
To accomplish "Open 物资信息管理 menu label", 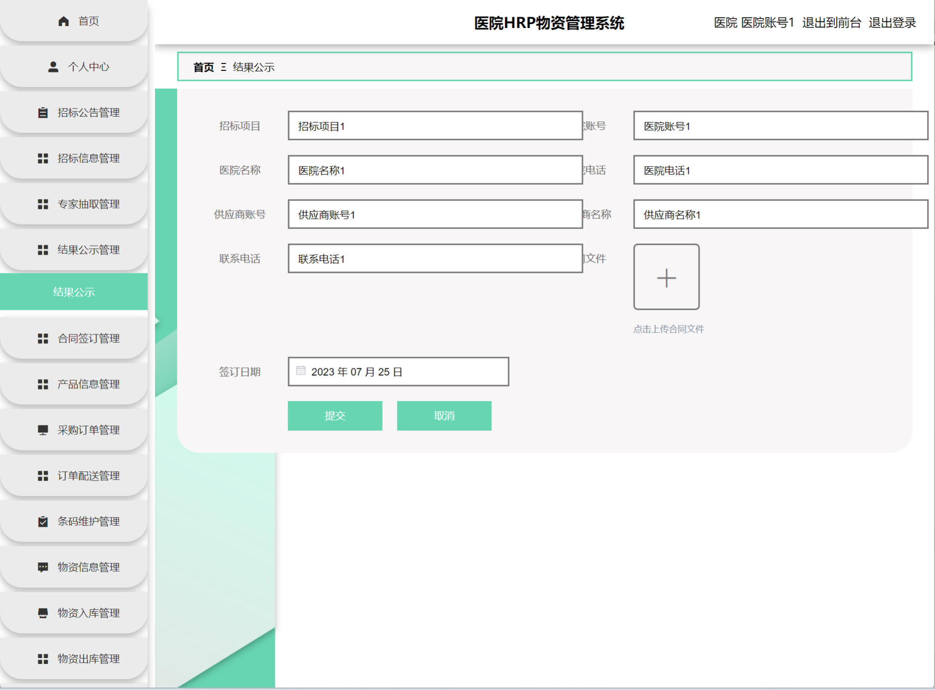I will click(89, 567).
